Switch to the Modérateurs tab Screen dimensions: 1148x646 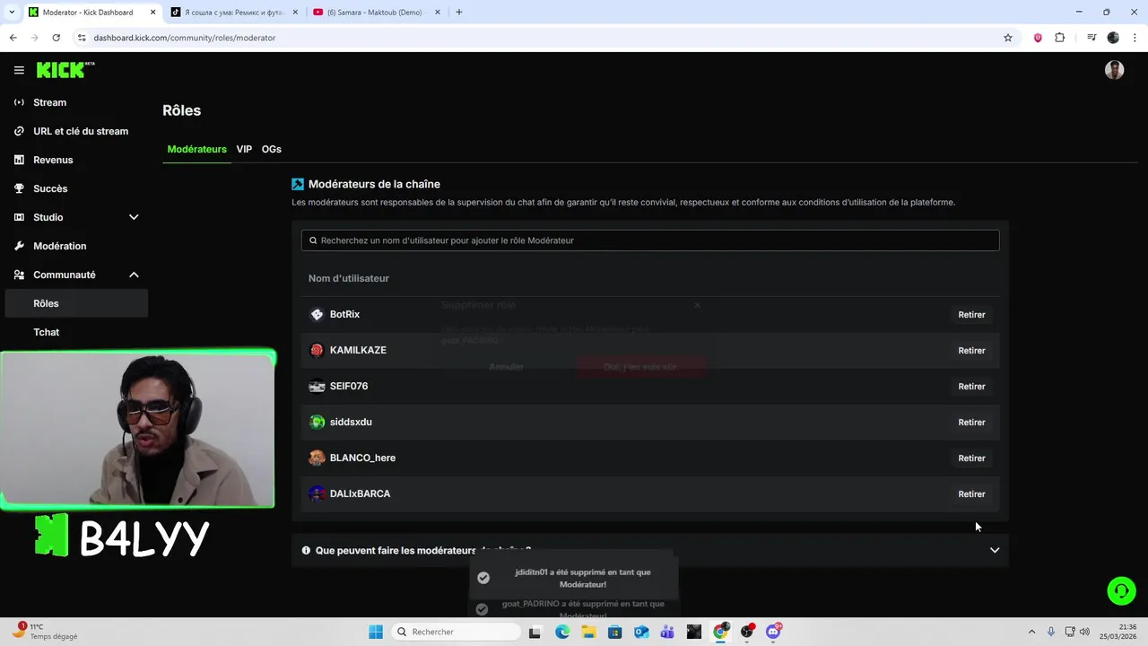[x=196, y=149]
